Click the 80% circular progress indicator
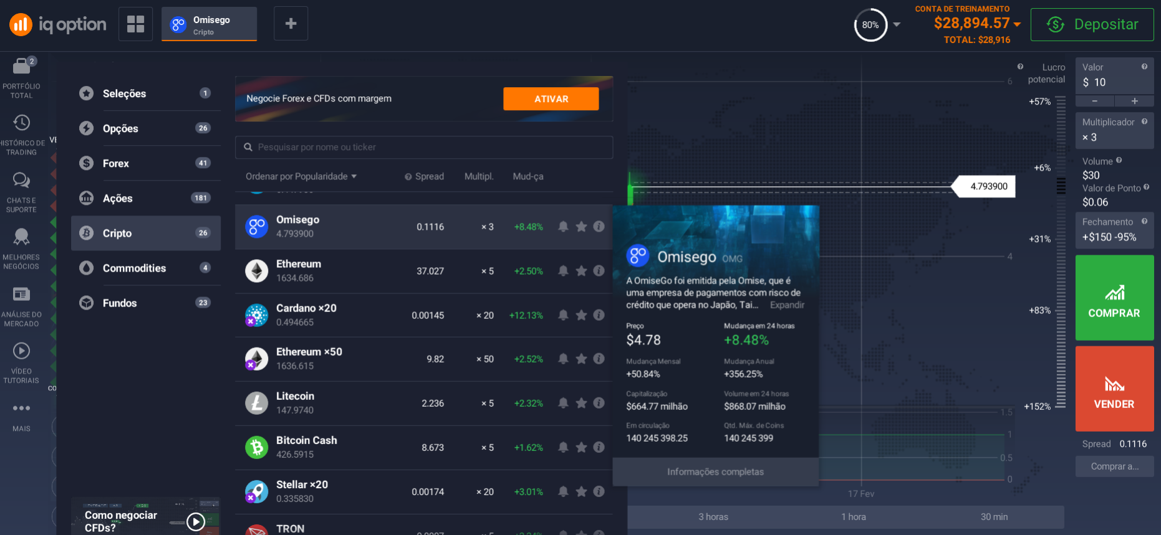This screenshot has width=1161, height=535. pyautogui.click(x=870, y=25)
